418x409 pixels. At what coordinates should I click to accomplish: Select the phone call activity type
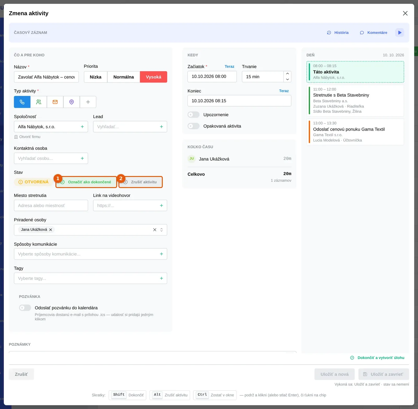(22, 102)
